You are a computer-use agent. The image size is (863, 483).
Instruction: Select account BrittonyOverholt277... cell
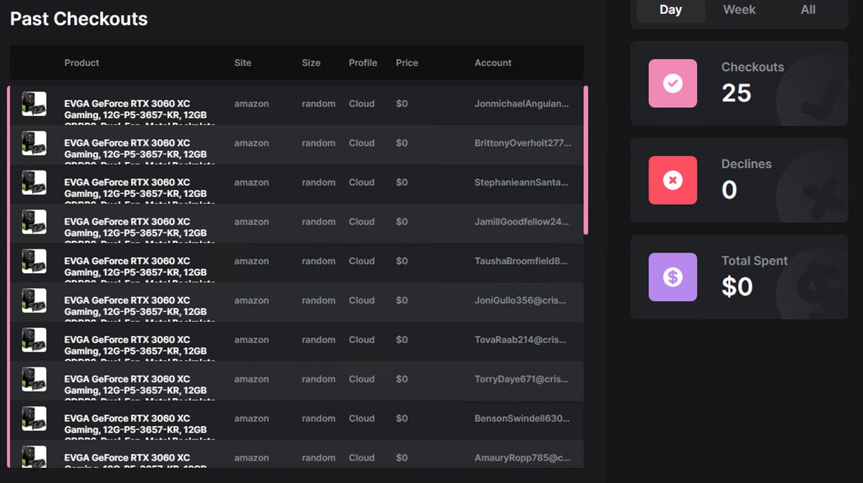(523, 143)
